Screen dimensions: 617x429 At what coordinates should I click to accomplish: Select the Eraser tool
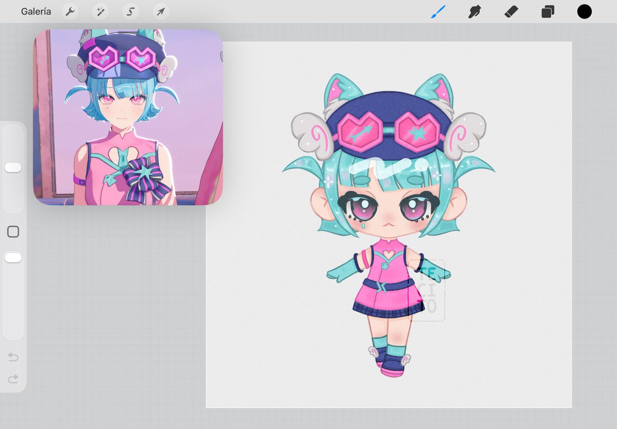511,11
